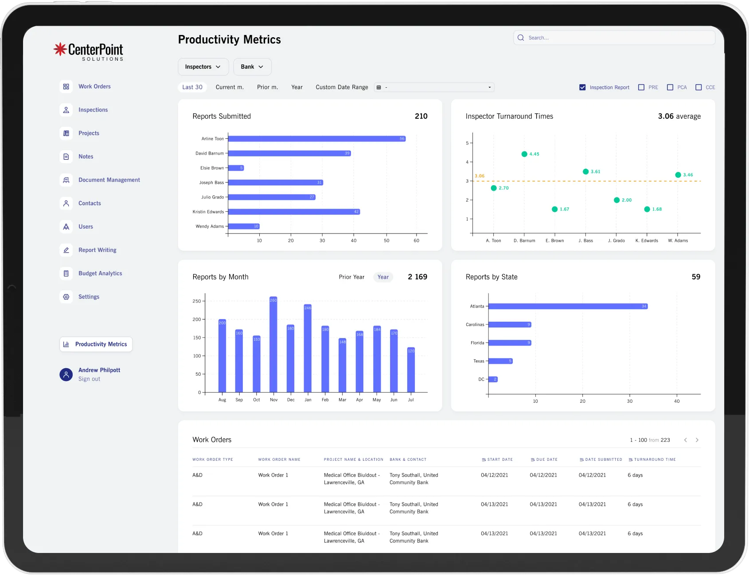
Task: Uncheck the Inspection Report checkbox
Action: point(582,87)
